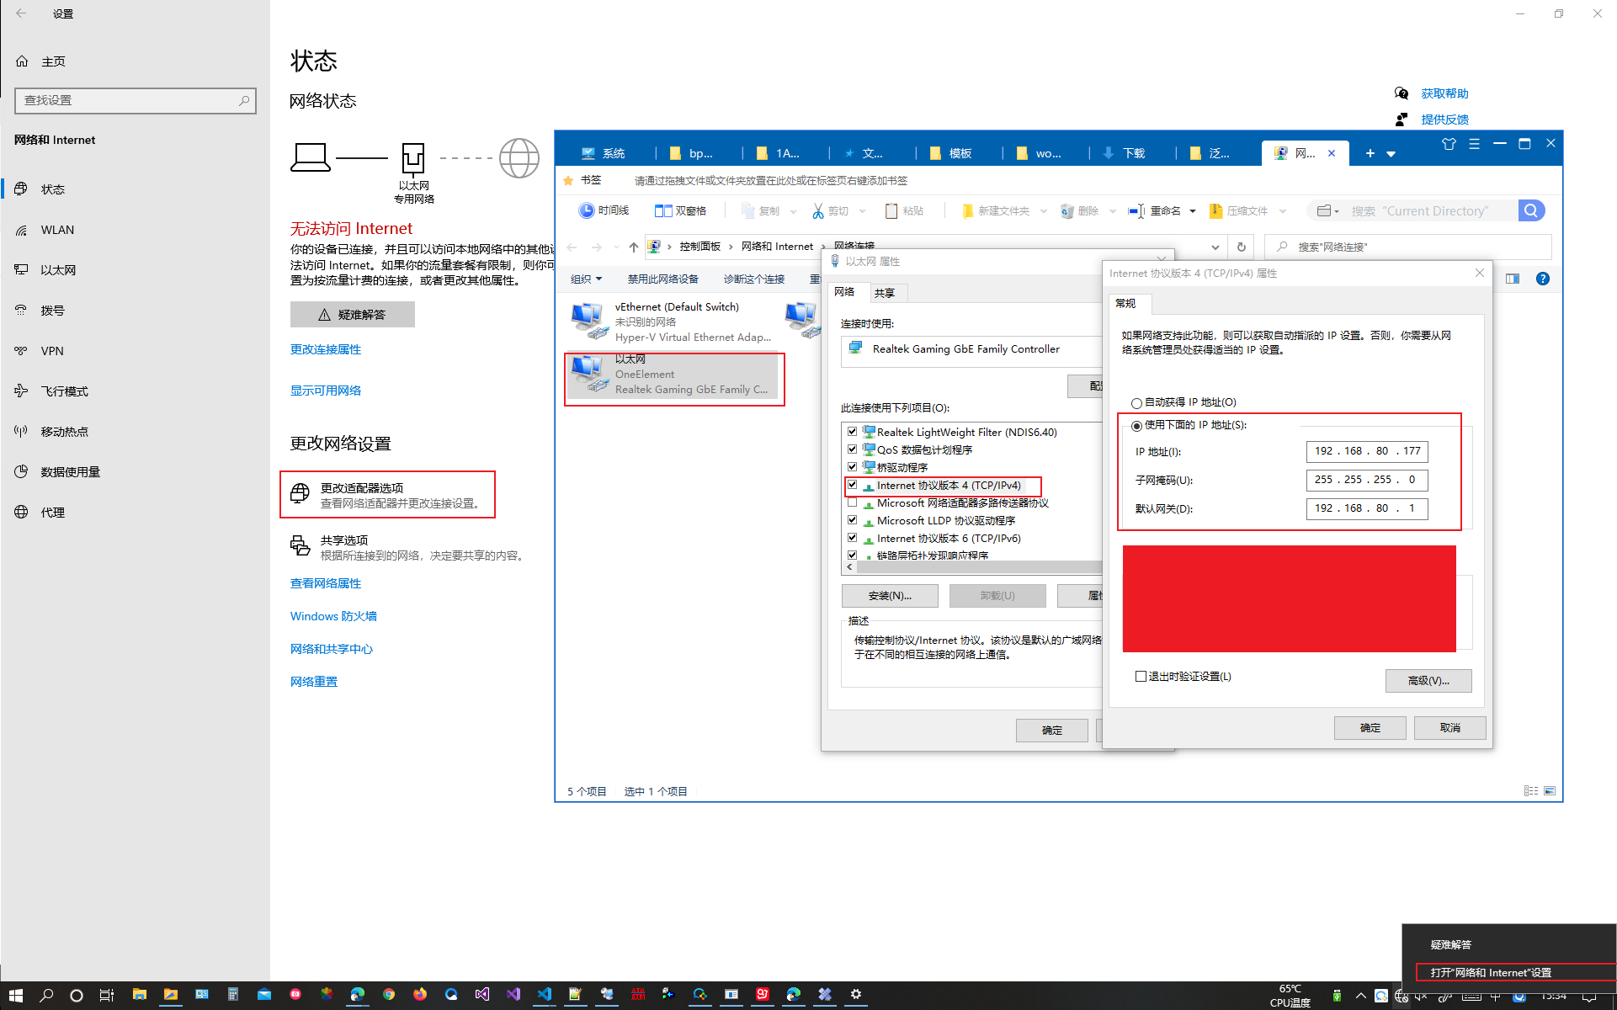Expand the 组织 dropdown

tap(587, 278)
